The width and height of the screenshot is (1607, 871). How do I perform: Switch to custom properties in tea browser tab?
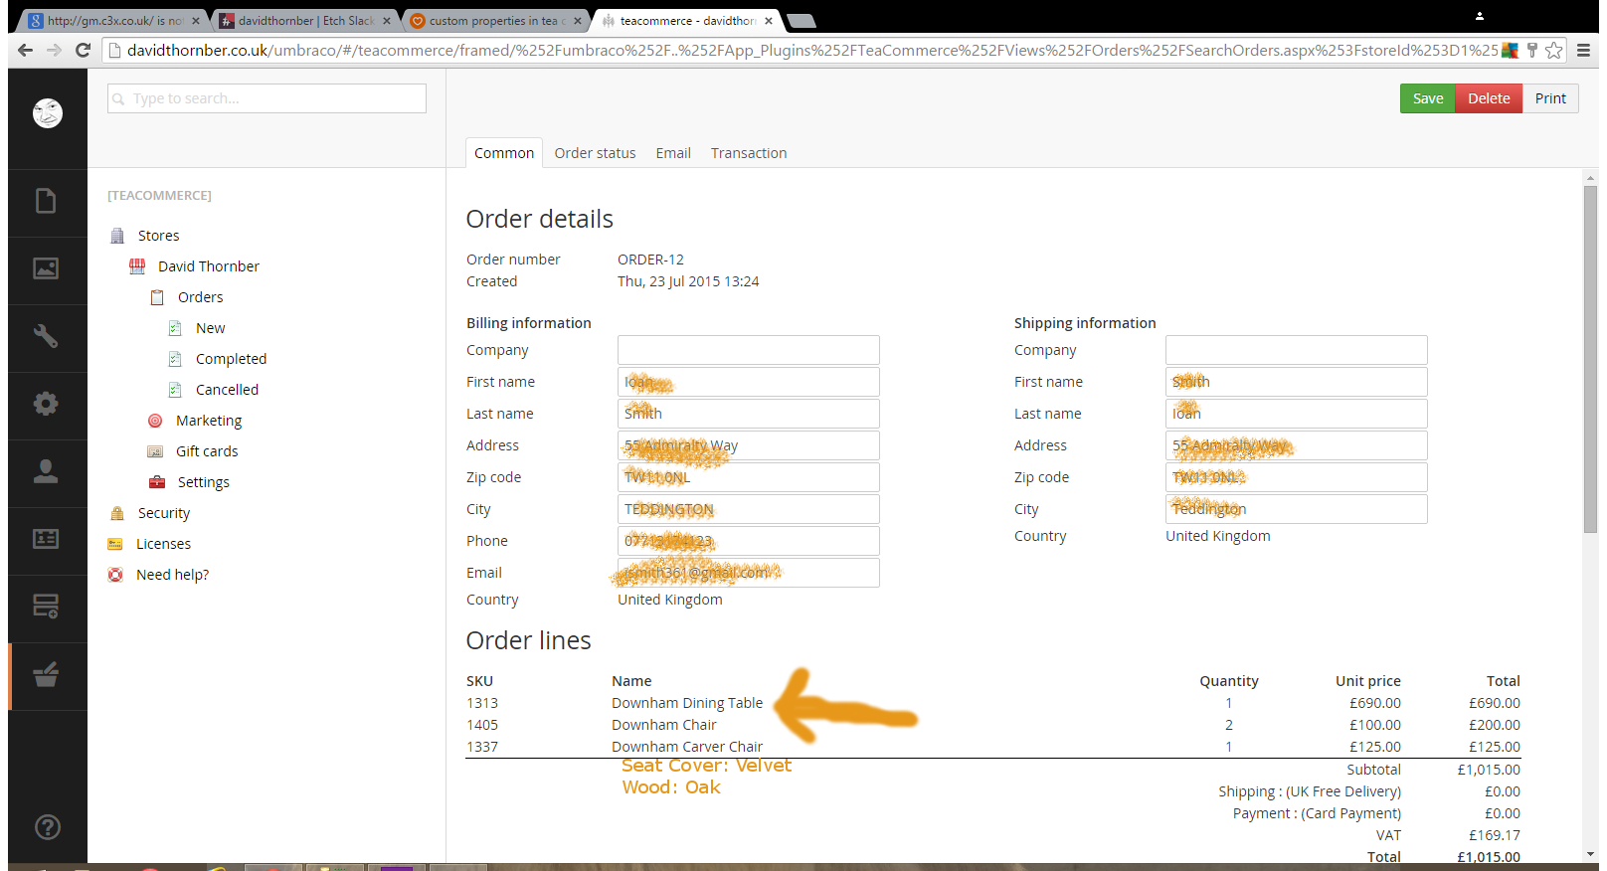point(495,21)
